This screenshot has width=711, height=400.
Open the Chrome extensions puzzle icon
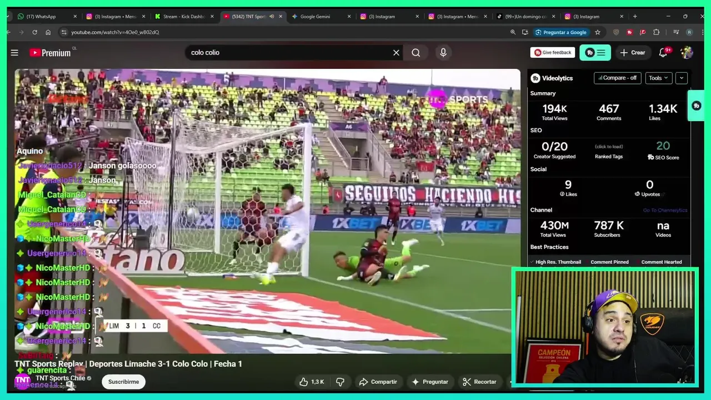coord(656,32)
